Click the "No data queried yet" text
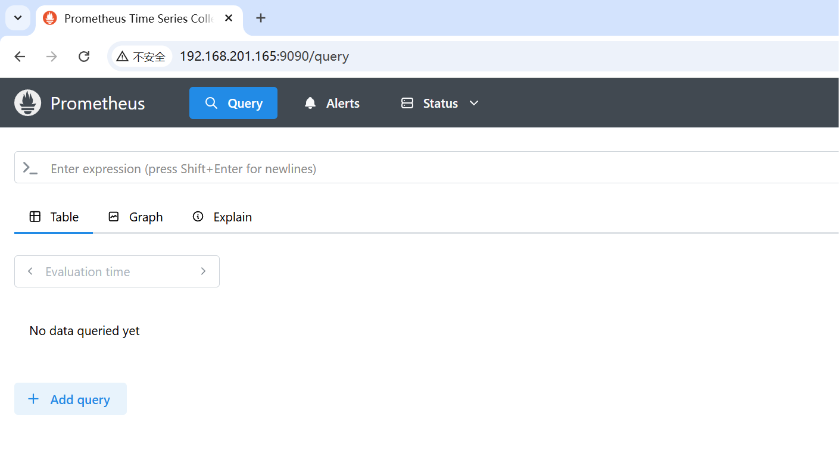839x466 pixels. coord(85,331)
